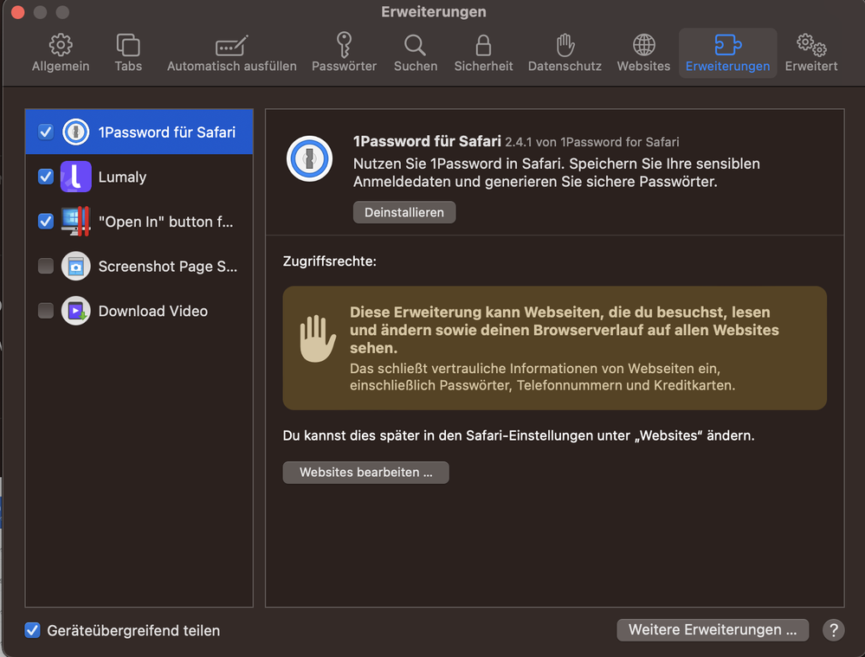Open Weitere Erweiterungen
The height and width of the screenshot is (657, 865).
point(712,630)
